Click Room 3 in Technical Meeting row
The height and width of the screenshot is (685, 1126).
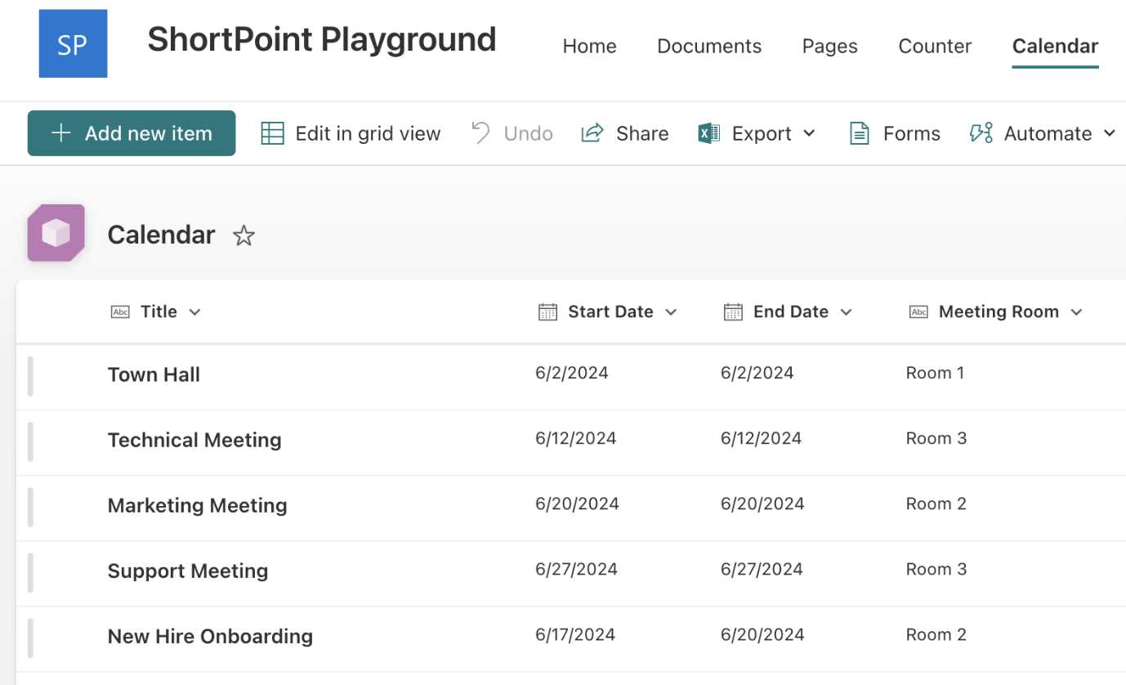[936, 438]
